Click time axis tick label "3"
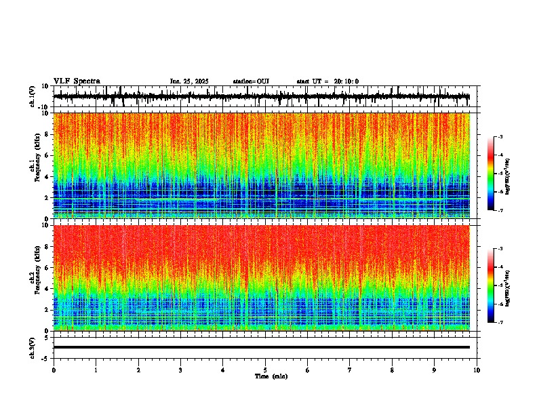The width and height of the screenshot is (537, 415). tap(180, 370)
